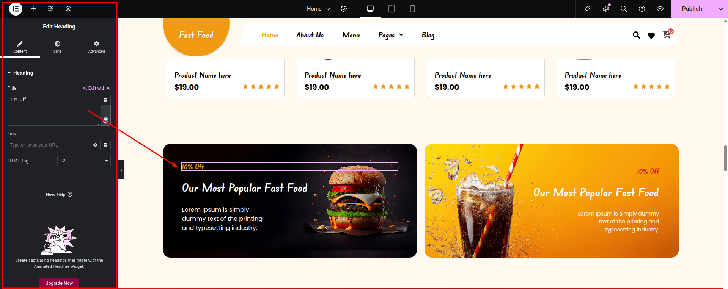Toggle preview changes eye icon

[x=660, y=9]
